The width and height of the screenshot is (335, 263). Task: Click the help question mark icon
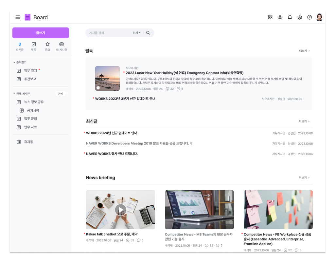(309, 17)
